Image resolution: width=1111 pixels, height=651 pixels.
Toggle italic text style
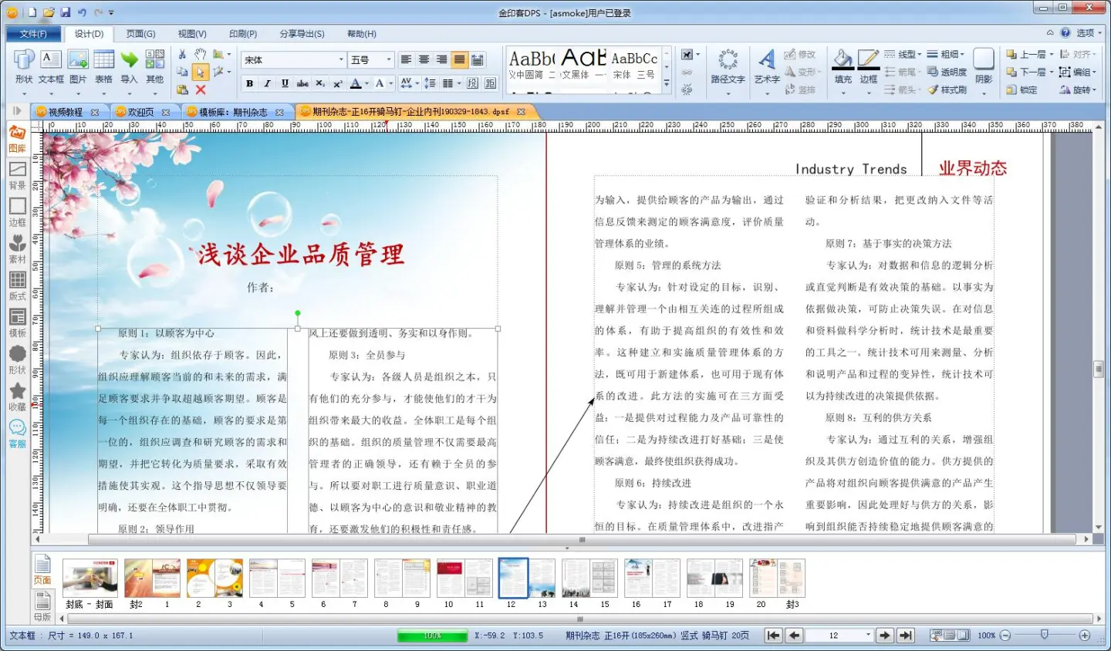click(267, 83)
